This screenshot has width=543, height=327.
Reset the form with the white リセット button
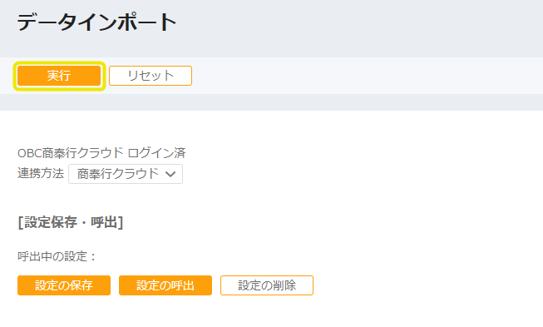151,76
